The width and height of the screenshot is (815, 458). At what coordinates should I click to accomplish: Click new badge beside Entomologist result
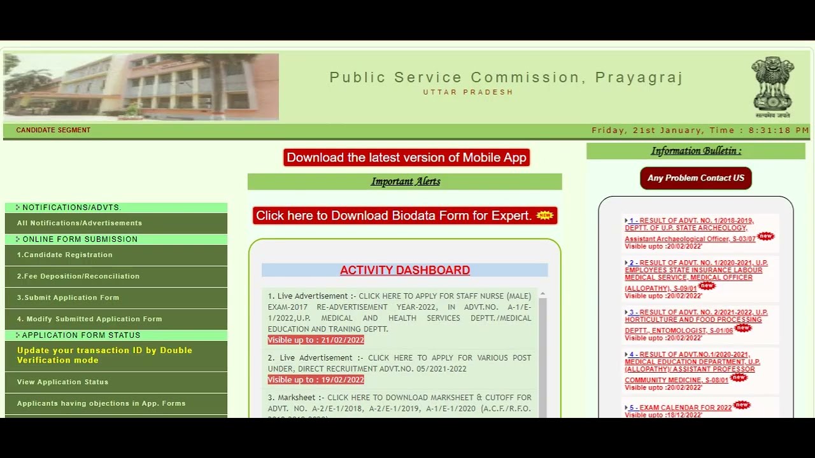(x=743, y=328)
